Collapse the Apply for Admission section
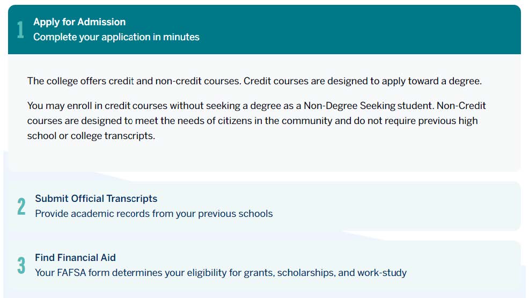 click(x=79, y=22)
